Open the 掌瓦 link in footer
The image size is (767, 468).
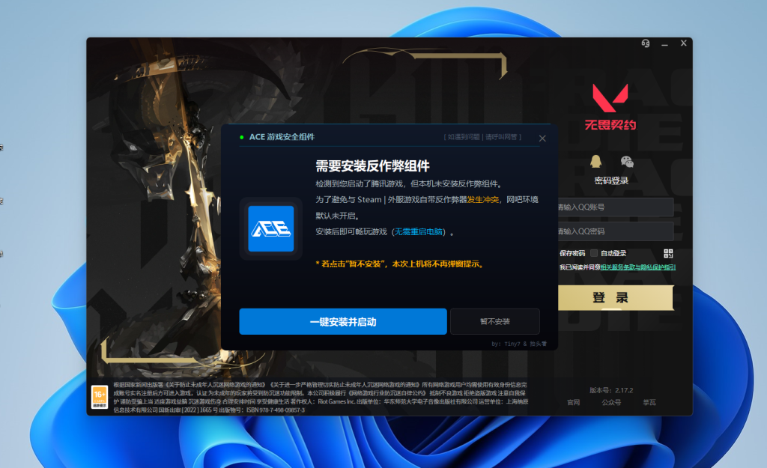[x=649, y=402]
